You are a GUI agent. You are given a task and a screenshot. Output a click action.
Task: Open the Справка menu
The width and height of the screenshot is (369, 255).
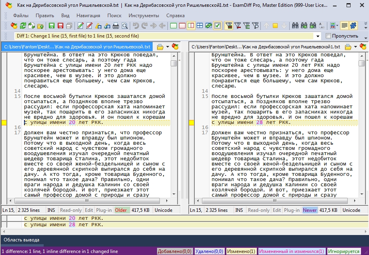click(175, 16)
